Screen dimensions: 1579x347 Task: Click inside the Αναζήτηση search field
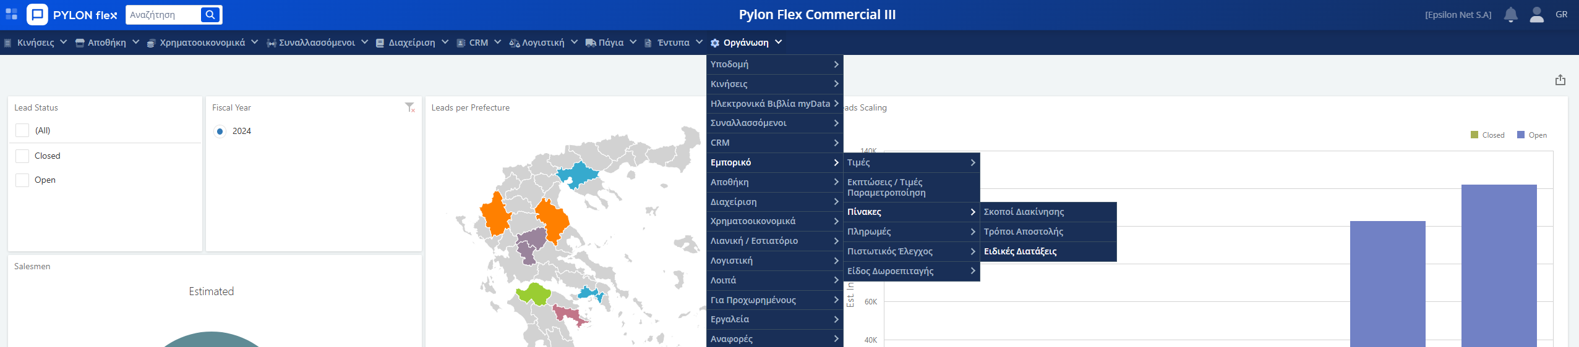point(163,14)
